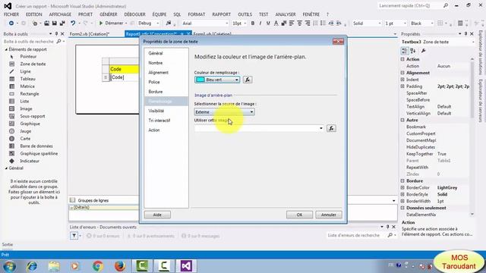Image resolution: width=486 pixels, height=273 pixels.
Task: Select the Bordure page in the dialog
Action: (x=156, y=92)
